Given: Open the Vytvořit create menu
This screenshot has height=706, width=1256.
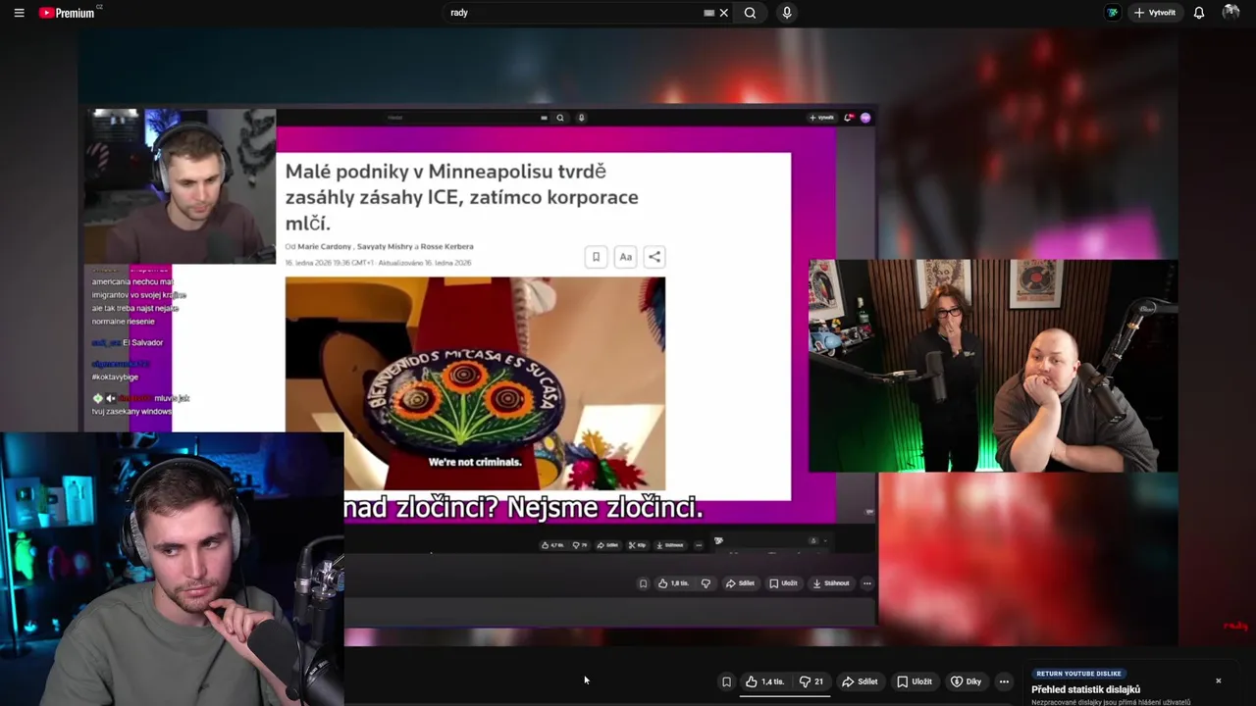Looking at the screenshot, I should [1154, 13].
